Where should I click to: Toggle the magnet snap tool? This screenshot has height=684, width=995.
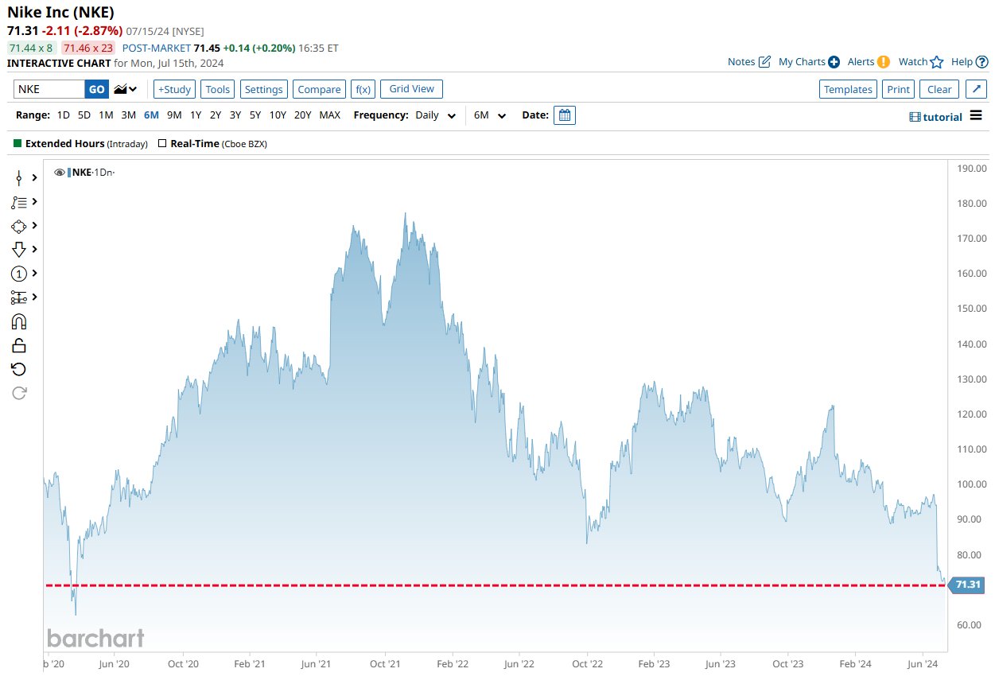pos(19,321)
